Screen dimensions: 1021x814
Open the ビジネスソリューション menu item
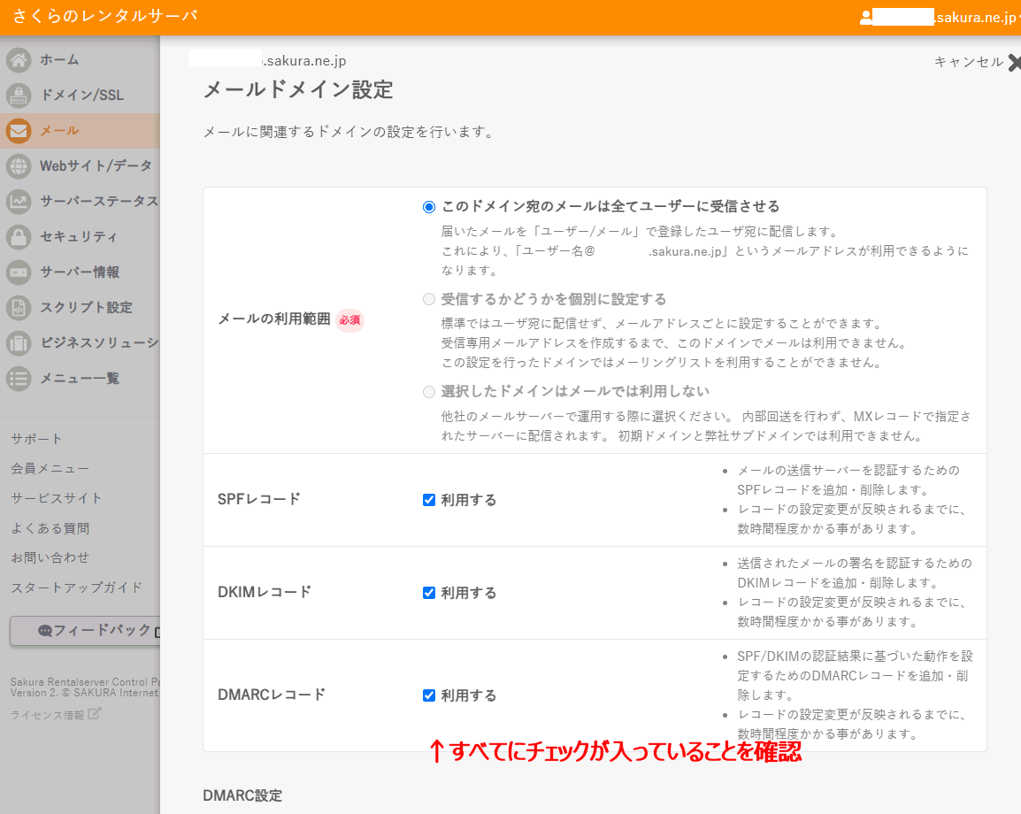click(x=97, y=343)
